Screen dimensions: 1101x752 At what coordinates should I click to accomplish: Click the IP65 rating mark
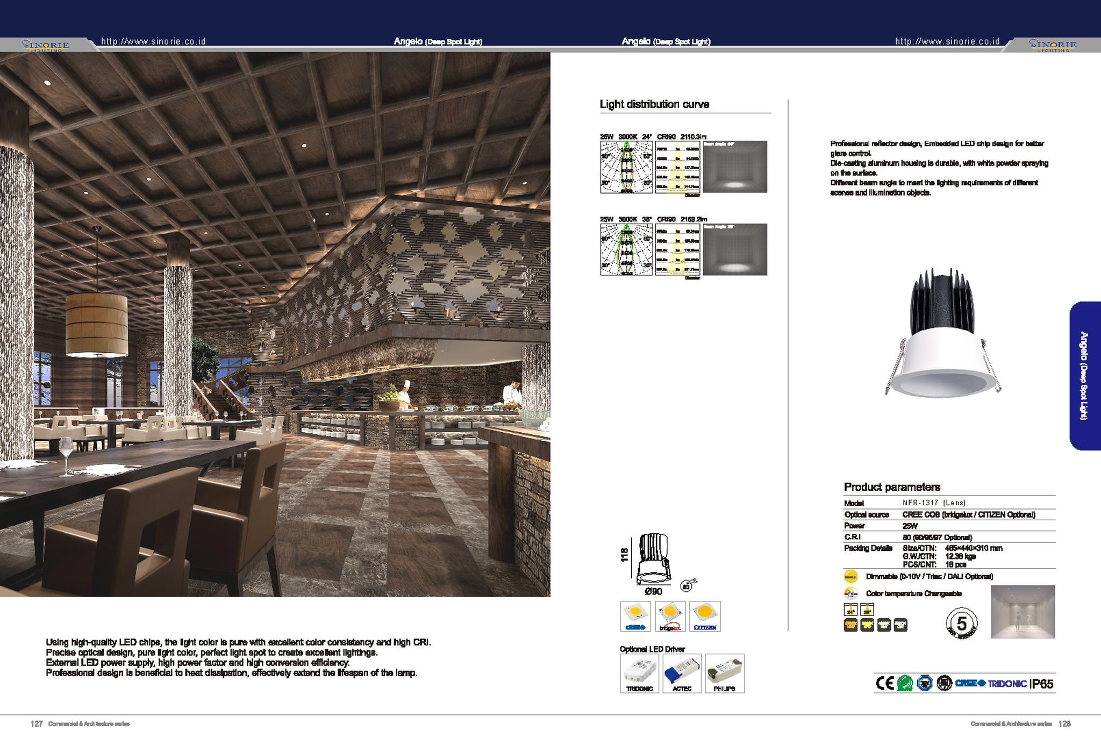[1041, 684]
